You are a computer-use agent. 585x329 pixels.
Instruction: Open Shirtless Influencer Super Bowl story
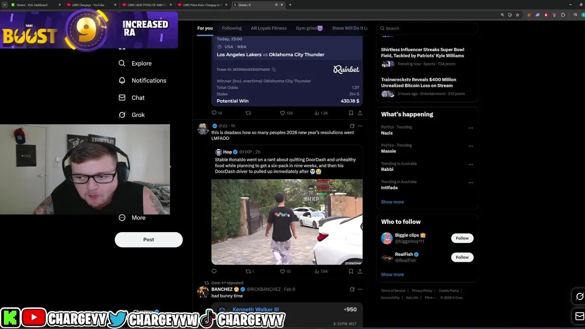(x=422, y=53)
